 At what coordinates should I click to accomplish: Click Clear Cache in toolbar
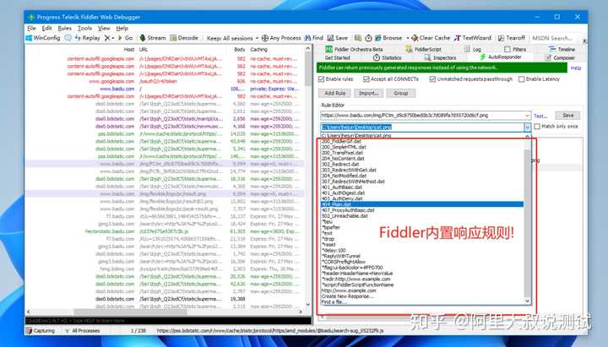(431, 38)
